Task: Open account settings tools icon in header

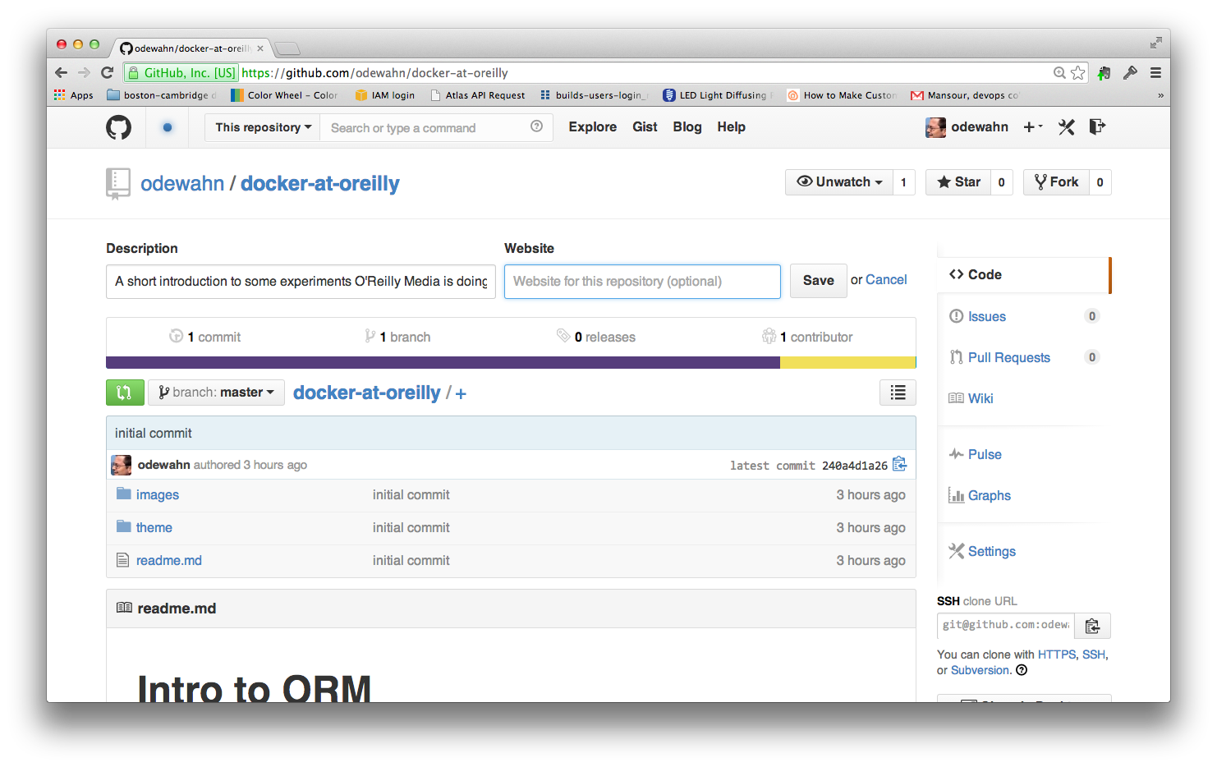Action: click(1066, 127)
